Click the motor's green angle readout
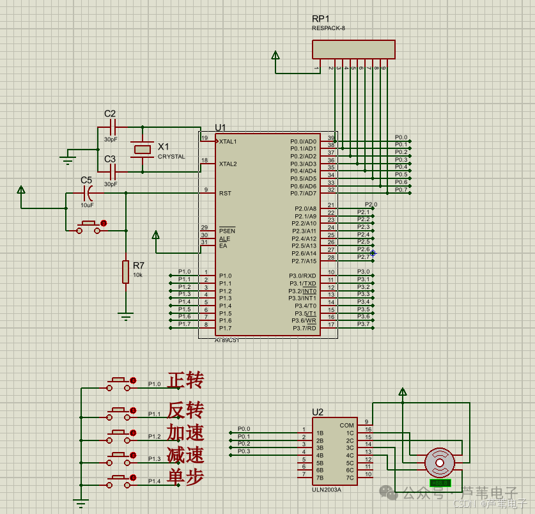The height and width of the screenshot is (514, 535). [x=440, y=483]
